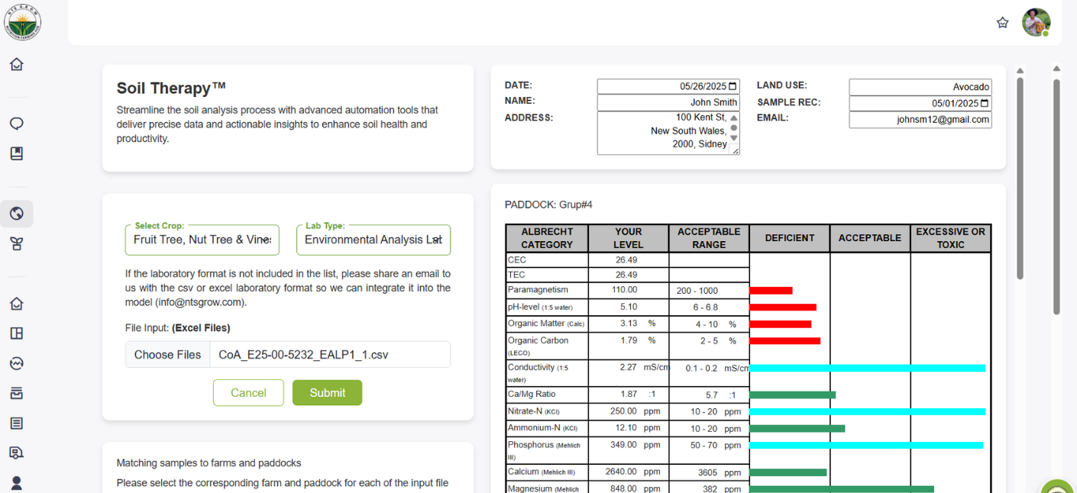Click the selected file name CoA_E25-00-5232_EALP1_1.csv
The height and width of the screenshot is (493, 1077).
pos(303,355)
